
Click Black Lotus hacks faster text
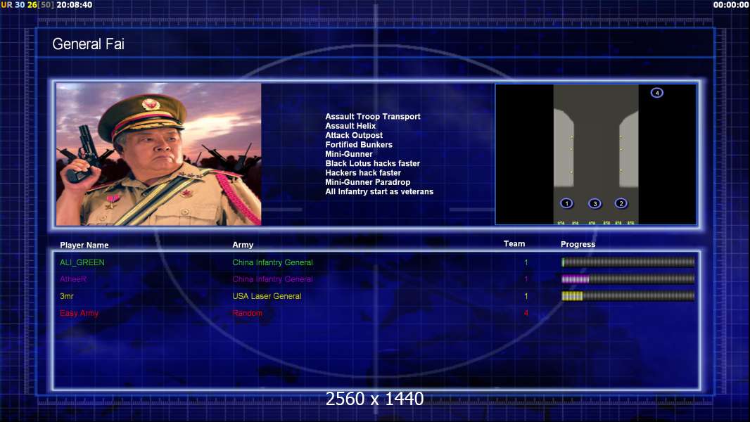(x=373, y=163)
